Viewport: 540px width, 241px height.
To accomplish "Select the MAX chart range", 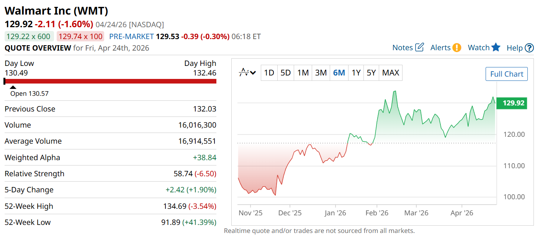I will [x=391, y=73].
